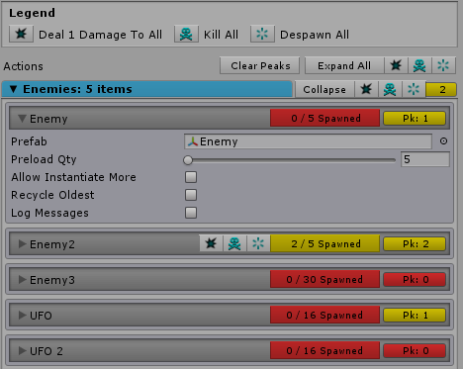Screen dimensions: 463x369
Task: Click the Despawn All legend icon
Action: 262,34
